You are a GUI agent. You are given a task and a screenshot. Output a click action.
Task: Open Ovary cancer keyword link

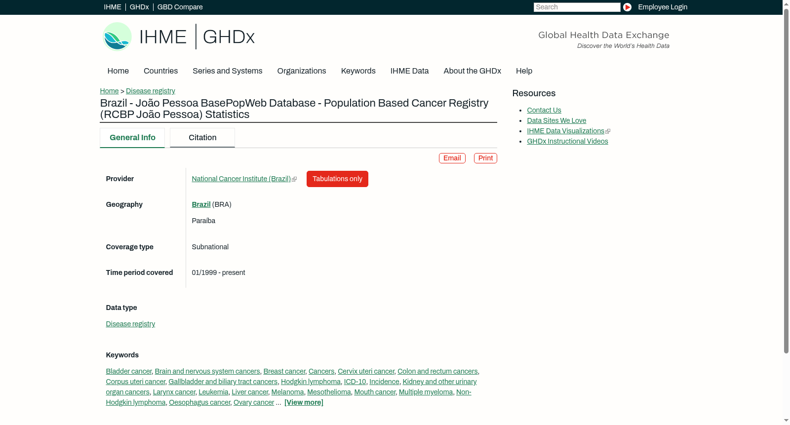(254, 402)
